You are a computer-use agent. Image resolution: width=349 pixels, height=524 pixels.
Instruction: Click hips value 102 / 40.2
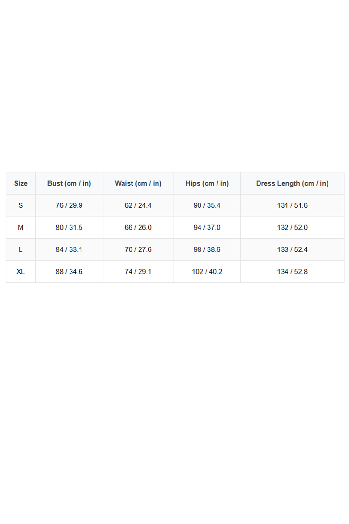207,272
